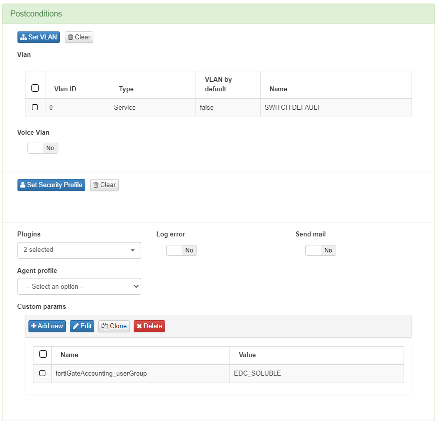Screen dimensions: 437x421
Task: Click the Set VLAN button
Action: (38, 37)
